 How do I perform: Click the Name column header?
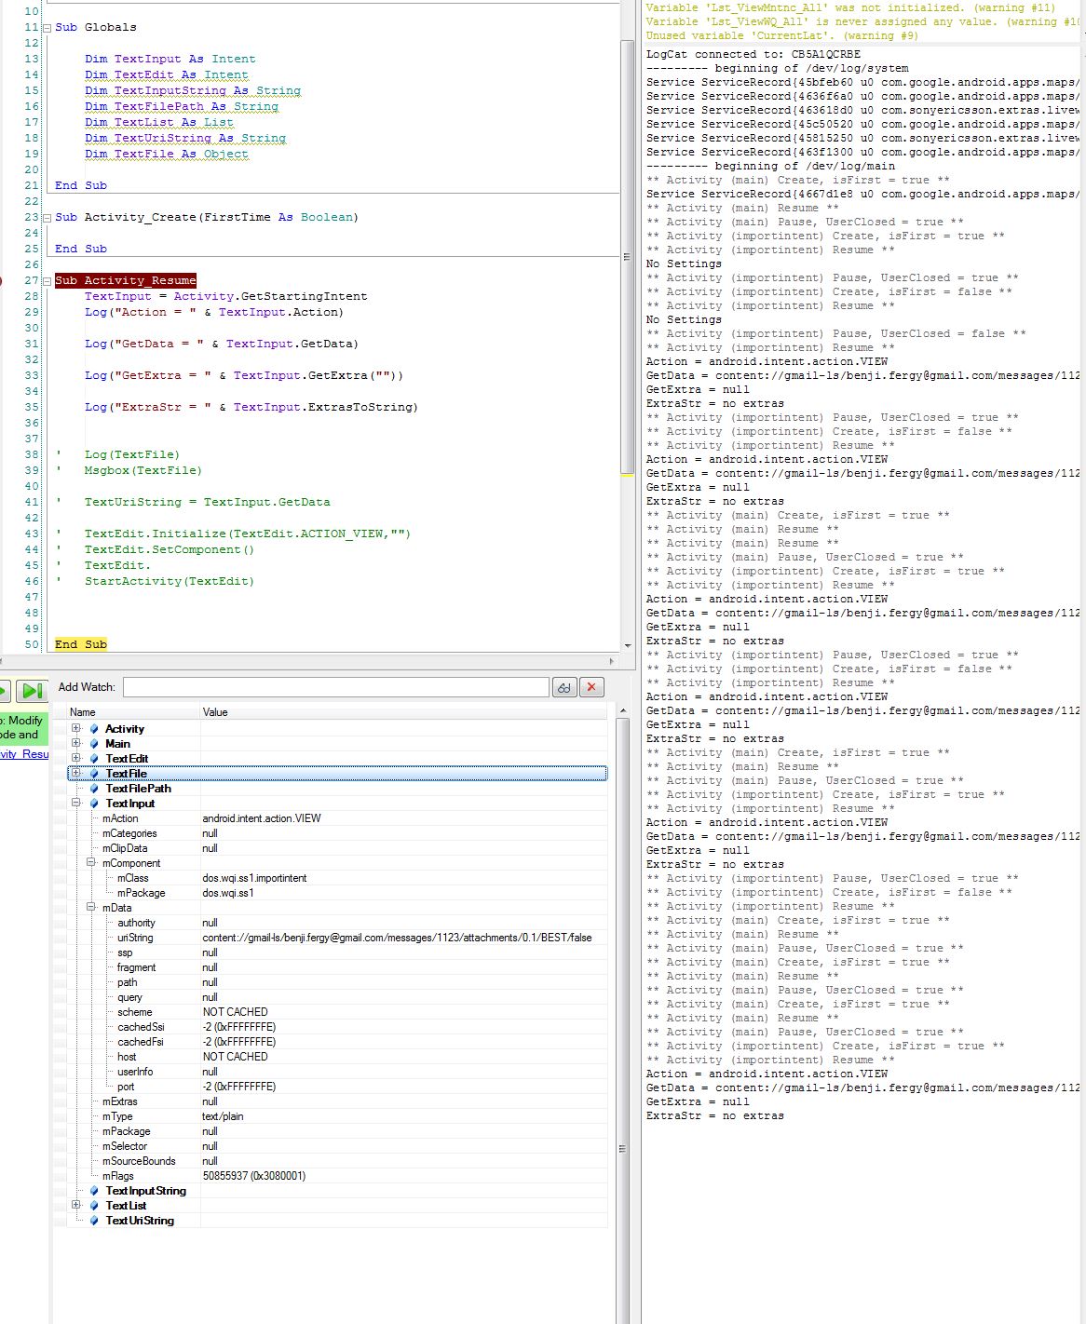133,712
